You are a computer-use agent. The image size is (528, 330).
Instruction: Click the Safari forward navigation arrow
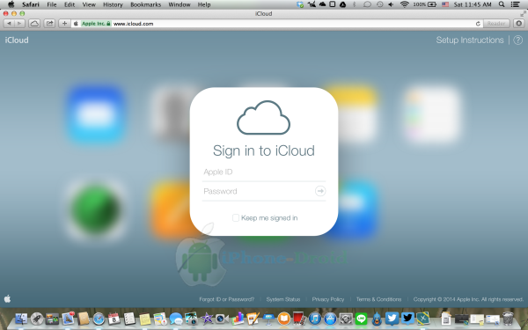coord(20,24)
